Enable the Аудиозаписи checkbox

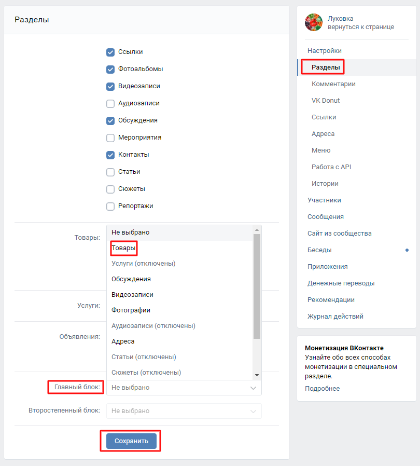(110, 103)
